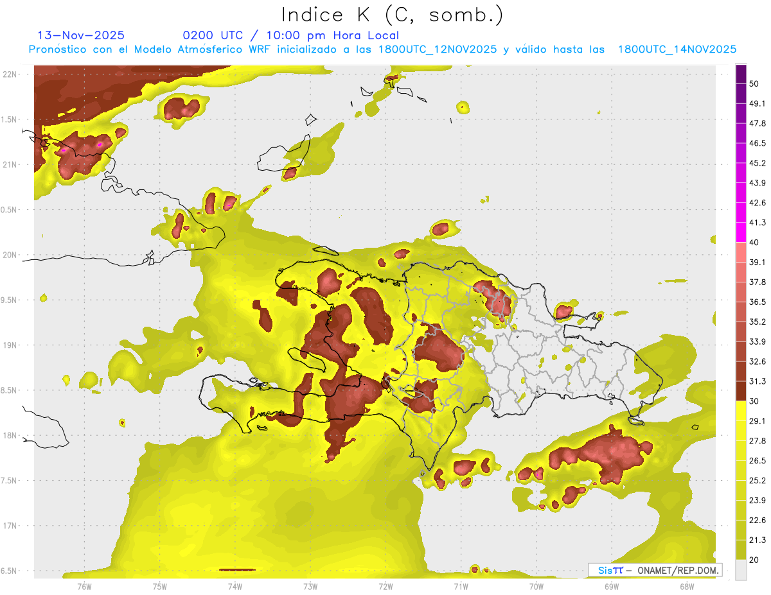The width and height of the screenshot is (771, 595).
Task: Click the colorbar value 20
Action: point(754,560)
